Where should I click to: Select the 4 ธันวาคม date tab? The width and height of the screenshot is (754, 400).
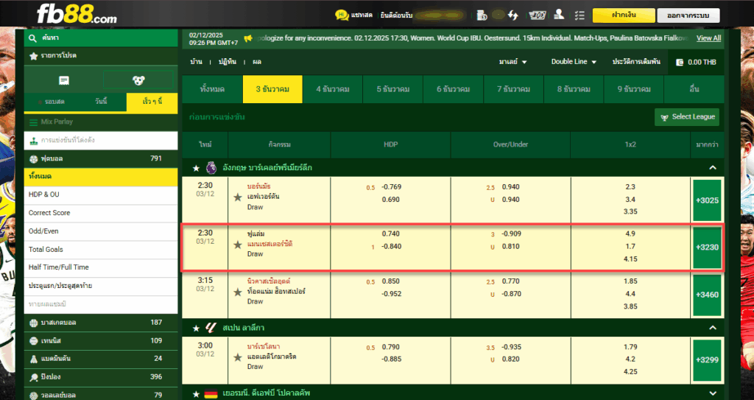coord(333,89)
